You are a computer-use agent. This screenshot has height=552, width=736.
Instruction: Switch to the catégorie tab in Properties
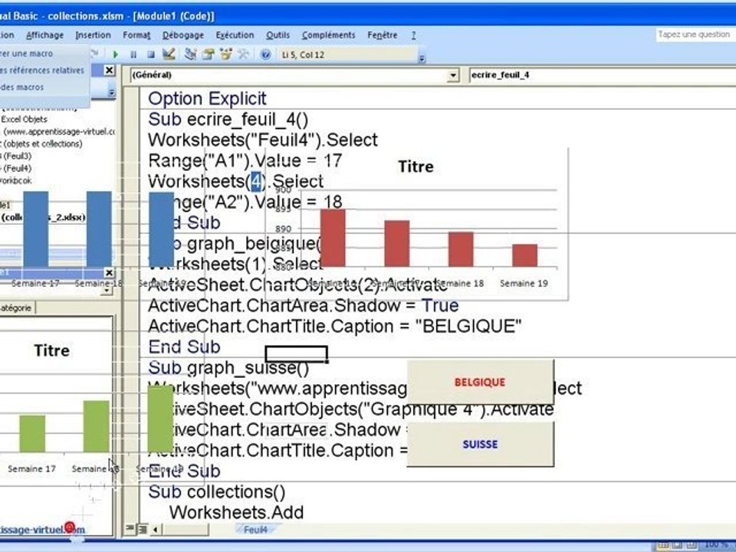[x=16, y=308]
